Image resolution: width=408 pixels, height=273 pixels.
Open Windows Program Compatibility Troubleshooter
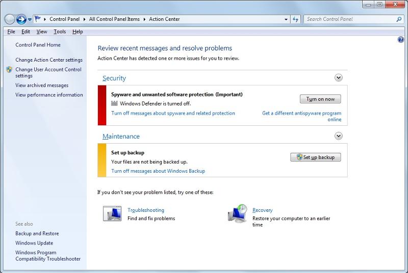[x=48, y=256]
